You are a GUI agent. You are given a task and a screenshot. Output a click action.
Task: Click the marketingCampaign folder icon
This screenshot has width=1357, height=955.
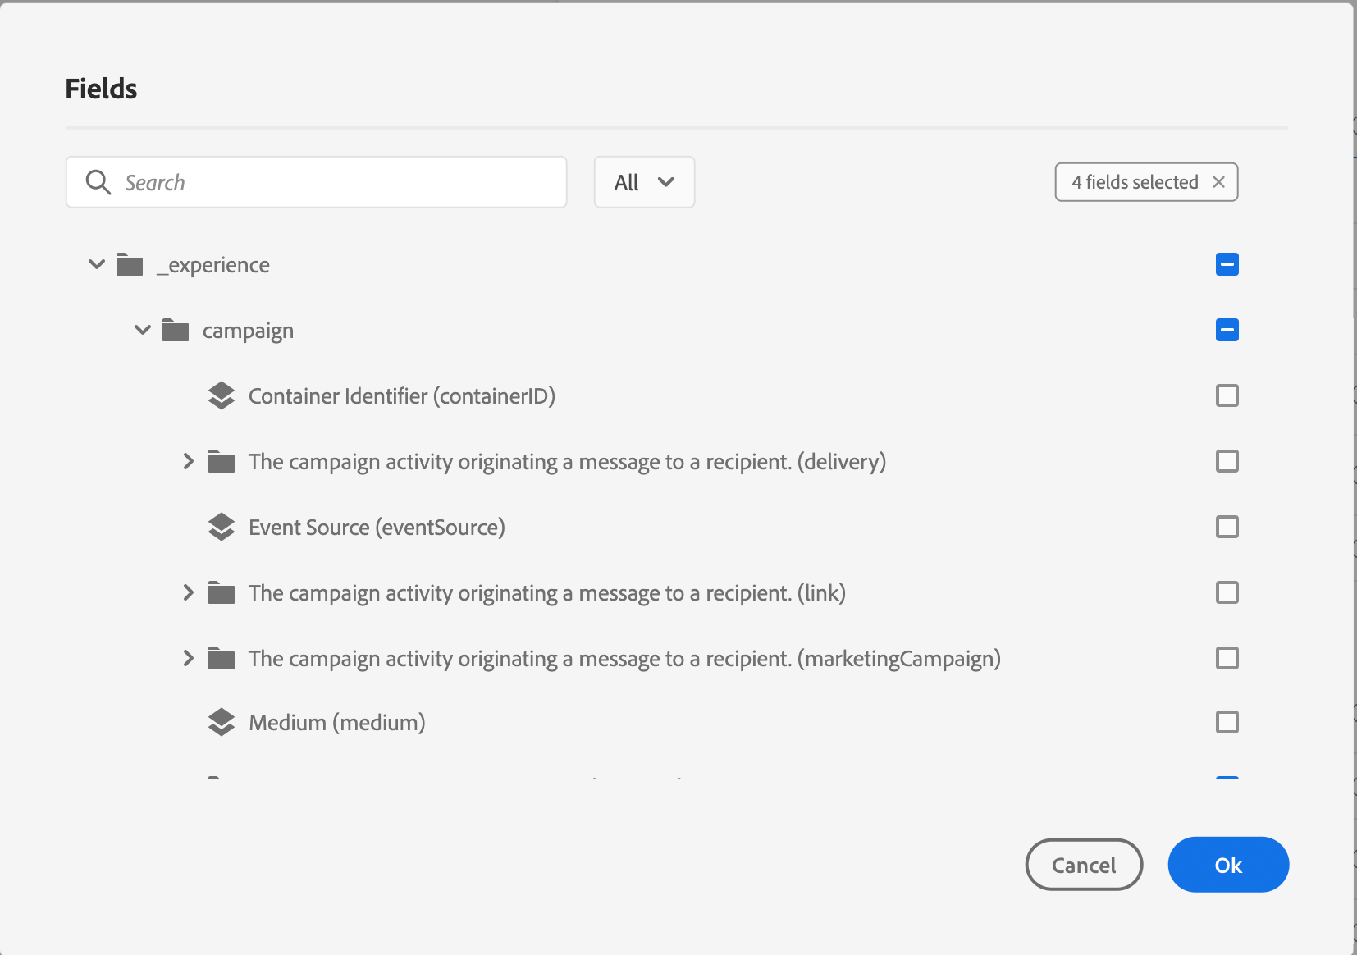[x=222, y=659]
